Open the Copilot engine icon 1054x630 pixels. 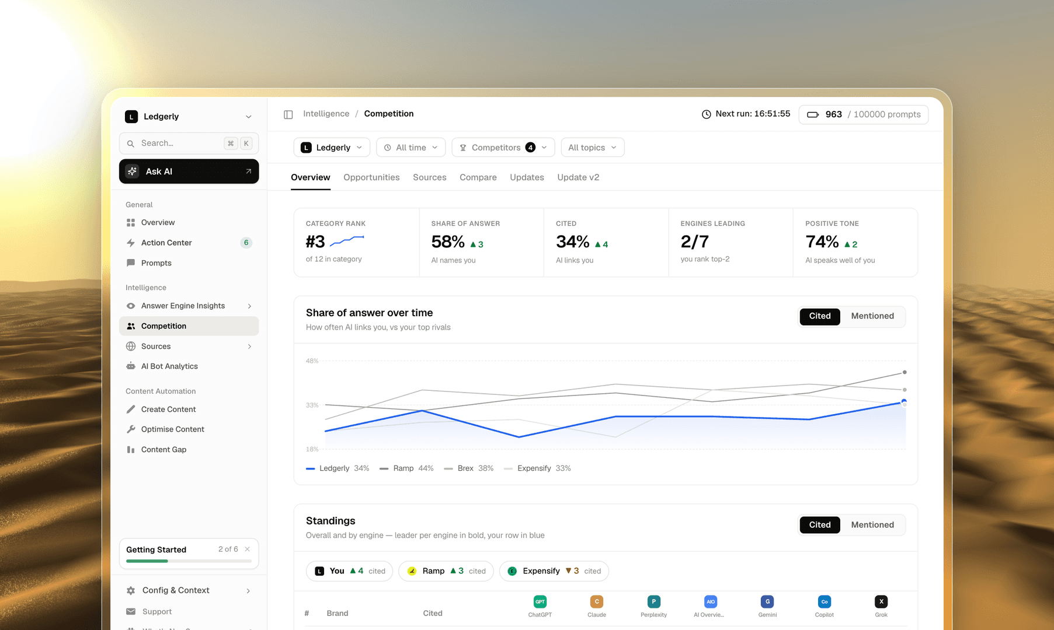coord(824,601)
